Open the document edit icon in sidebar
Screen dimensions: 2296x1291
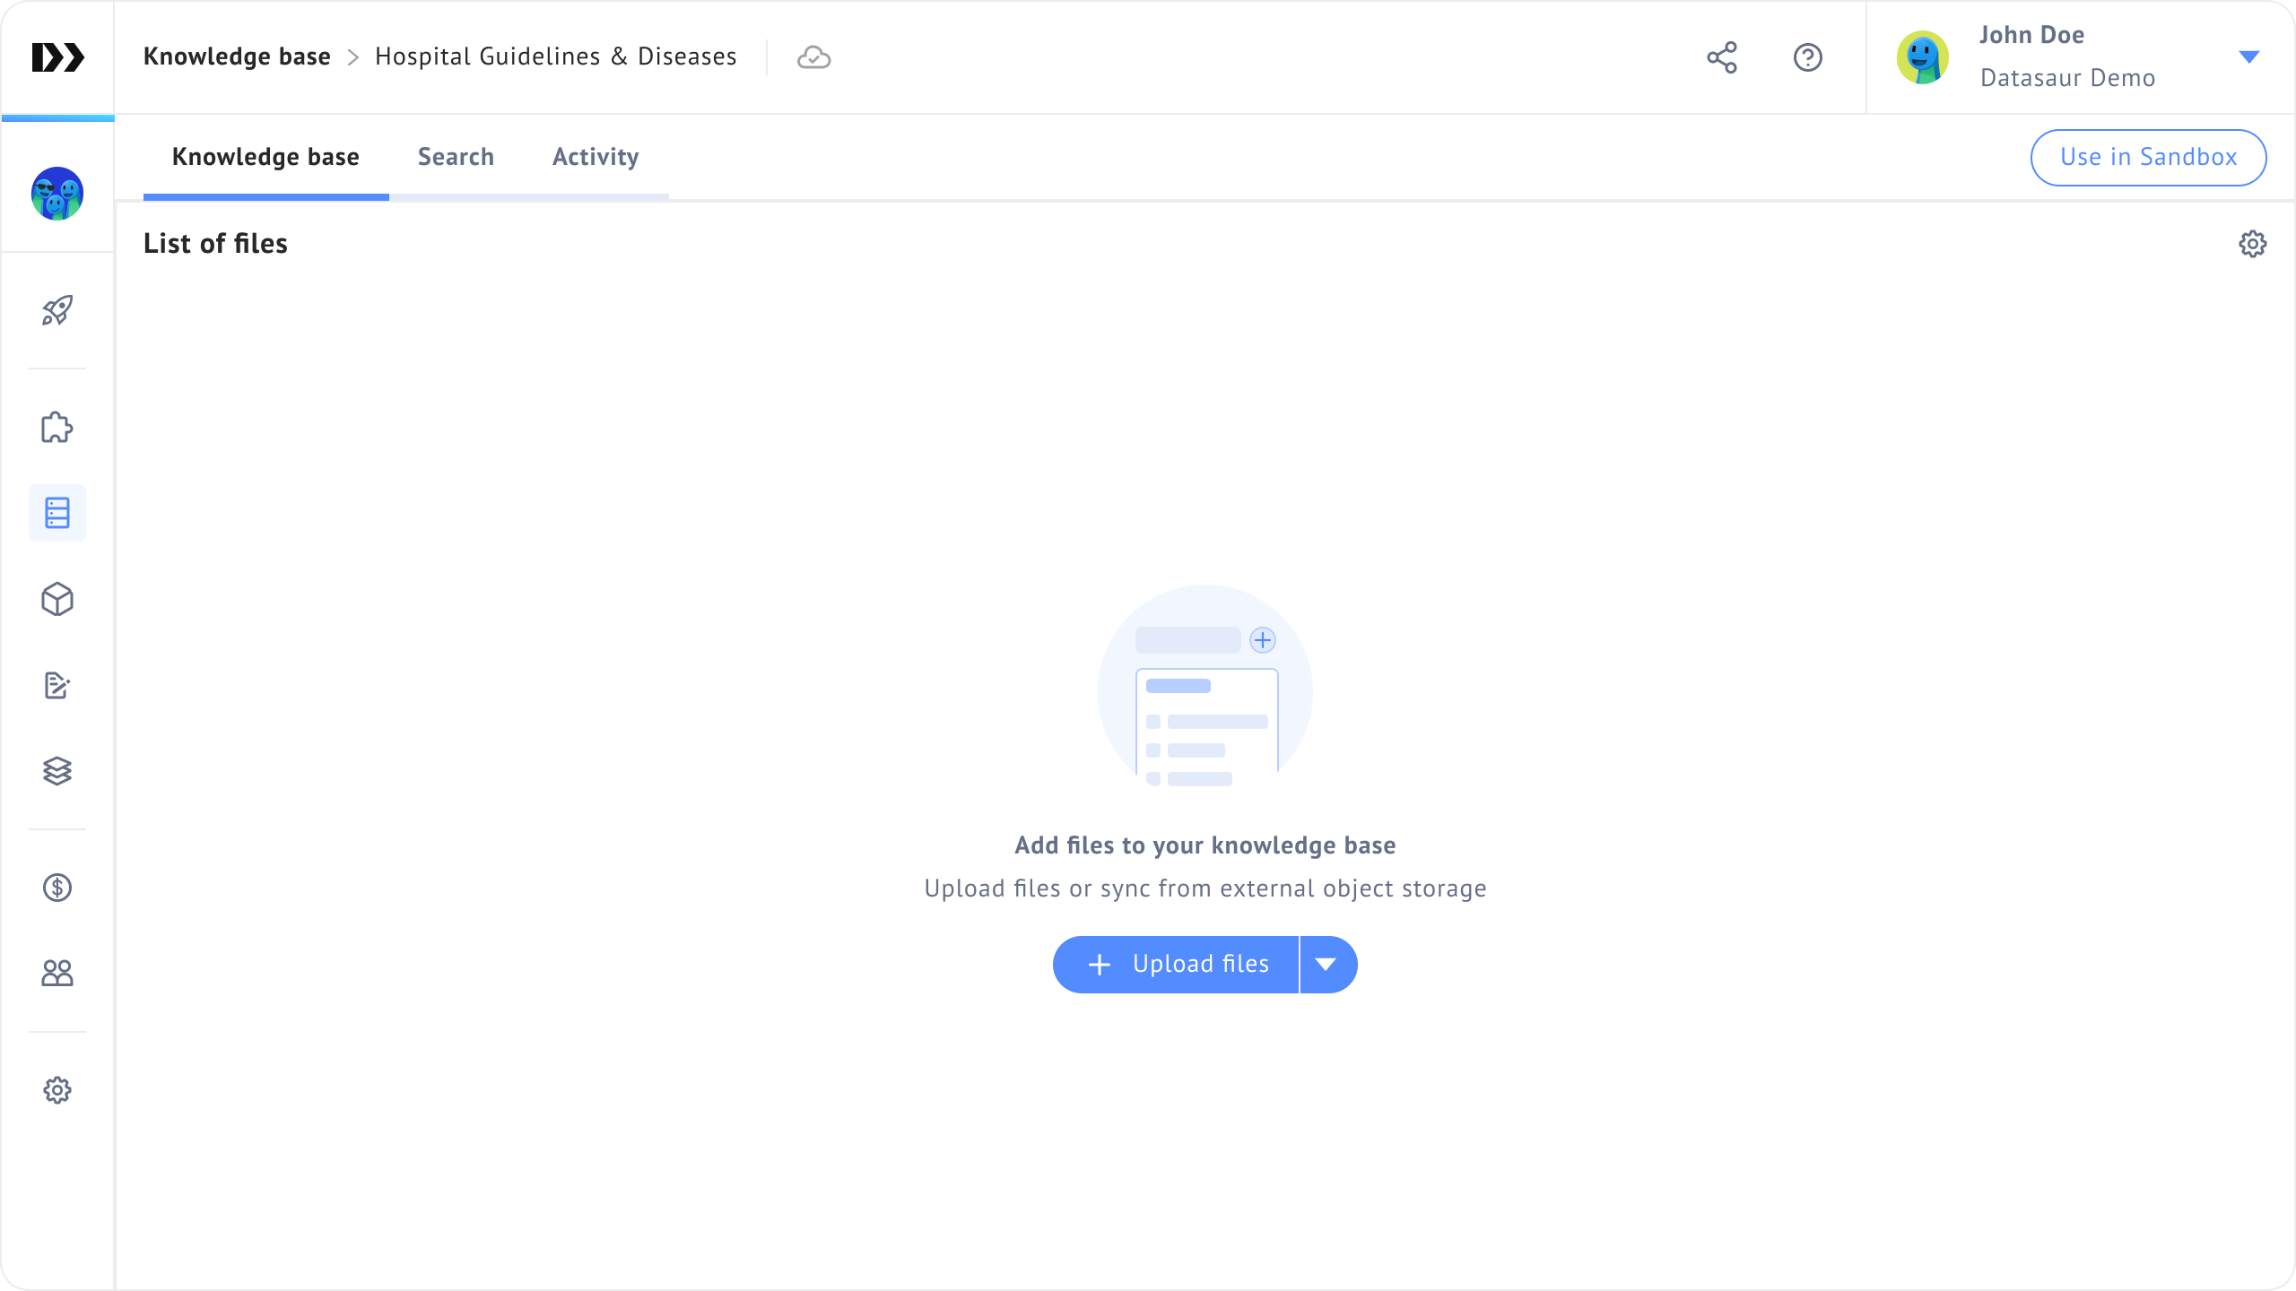57,685
